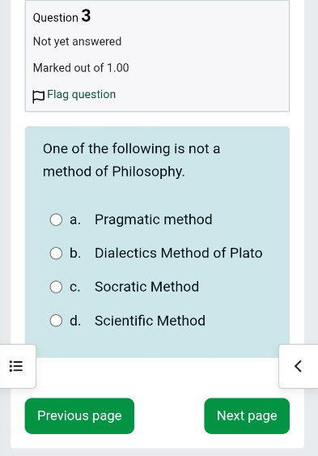Click the flag icon beside Flag question
The image size is (318, 456).
pos(38,96)
